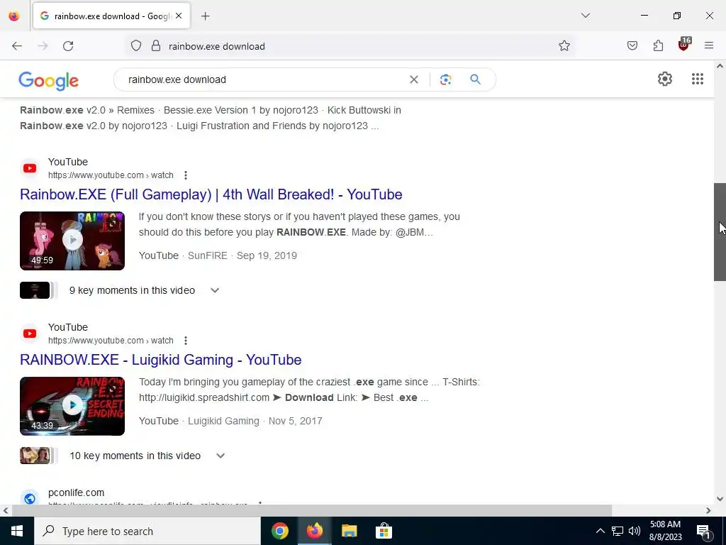This screenshot has width=726, height=545.
Task: Open Windows Start menu
Action: (x=17, y=531)
